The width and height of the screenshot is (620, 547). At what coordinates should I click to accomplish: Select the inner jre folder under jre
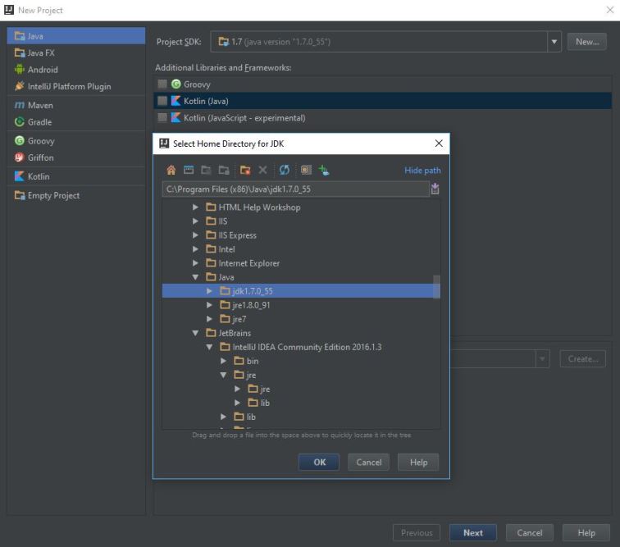click(x=301, y=389)
